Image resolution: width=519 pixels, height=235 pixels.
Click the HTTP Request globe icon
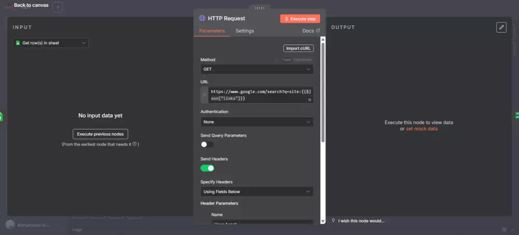pos(202,18)
